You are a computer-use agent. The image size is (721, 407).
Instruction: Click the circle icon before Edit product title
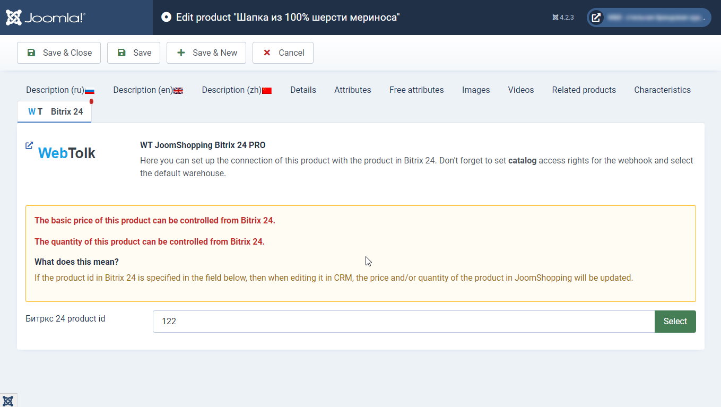tap(166, 18)
